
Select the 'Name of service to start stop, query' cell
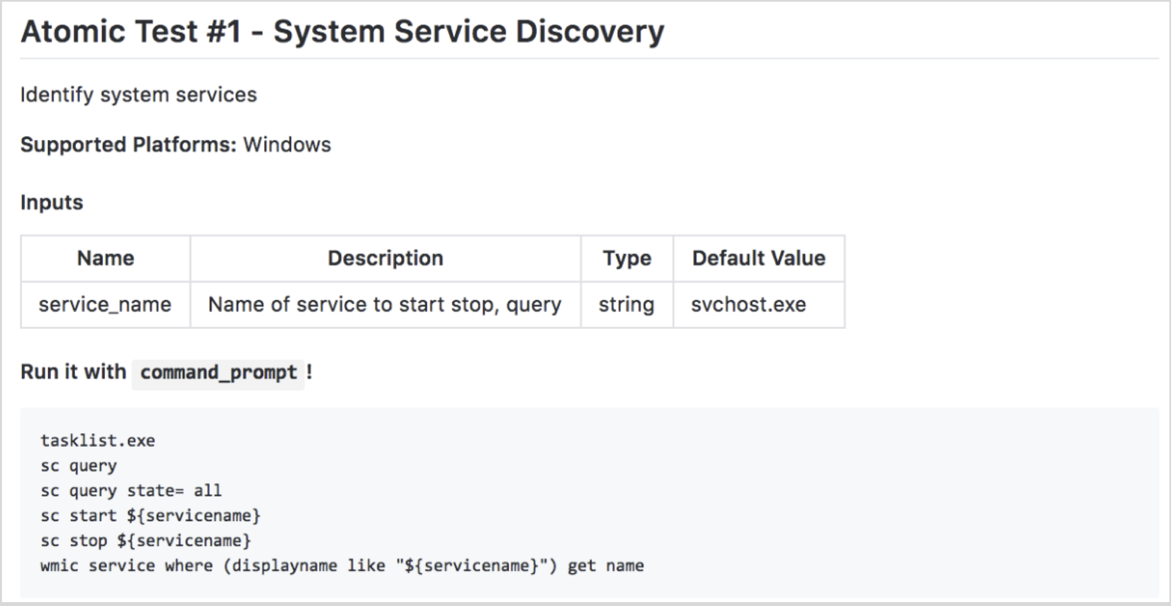[x=386, y=305]
